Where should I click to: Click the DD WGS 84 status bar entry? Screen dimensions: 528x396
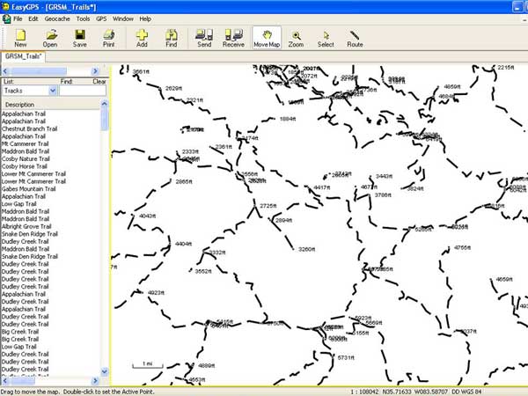[x=466, y=392]
